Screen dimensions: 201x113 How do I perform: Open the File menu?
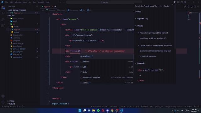(x=7, y=2)
